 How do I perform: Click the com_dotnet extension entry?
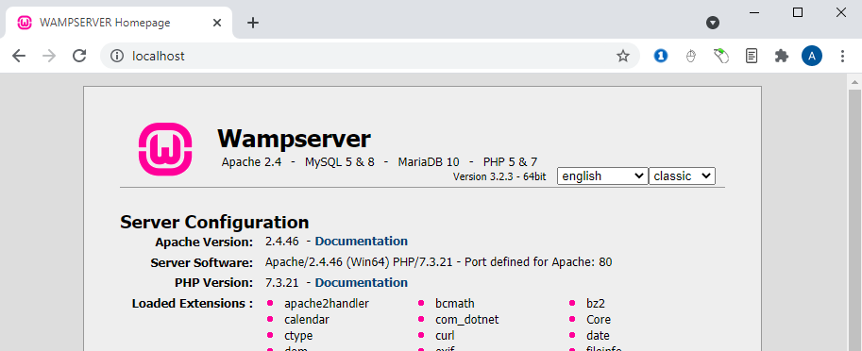[x=466, y=319]
